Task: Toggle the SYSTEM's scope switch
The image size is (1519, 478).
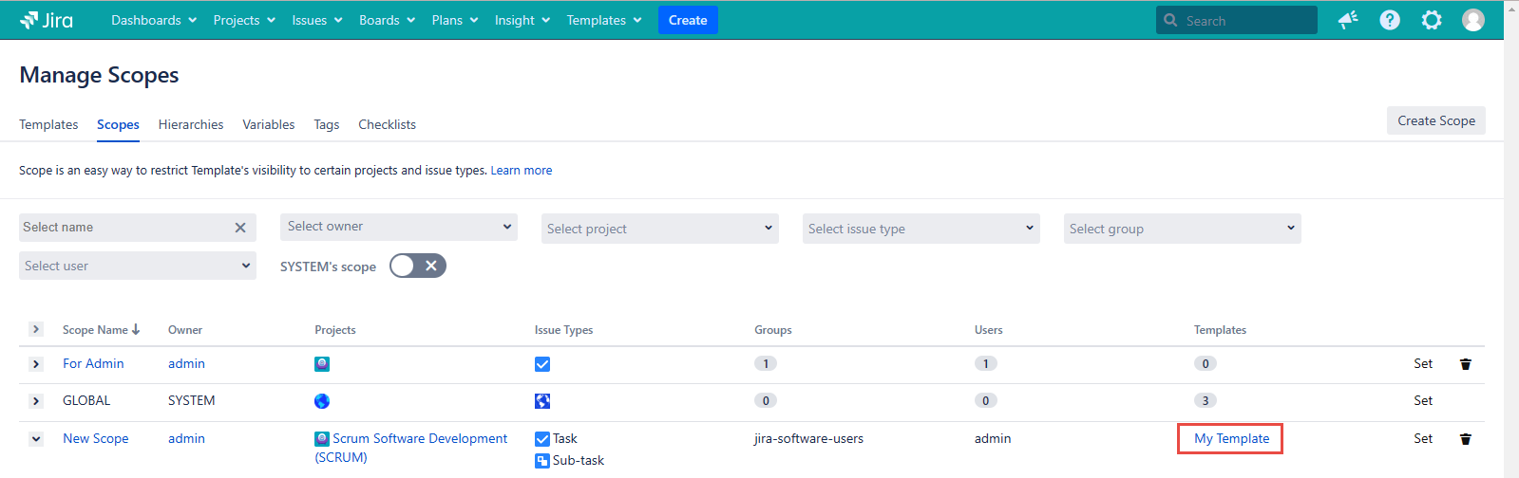Action: pos(418,267)
